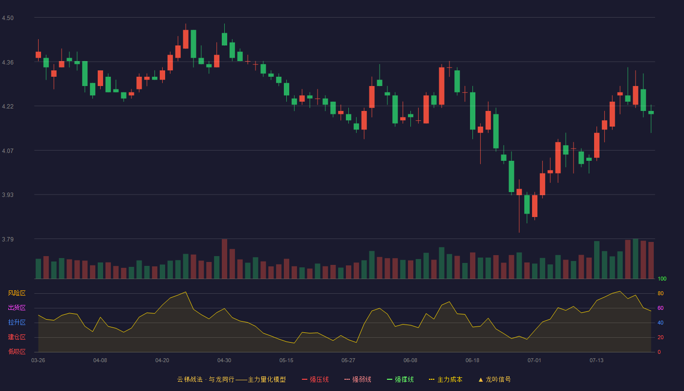Click the 4.22 price axis label
The width and height of the screenshot is (684, 391).
click(x=8, y=107)
